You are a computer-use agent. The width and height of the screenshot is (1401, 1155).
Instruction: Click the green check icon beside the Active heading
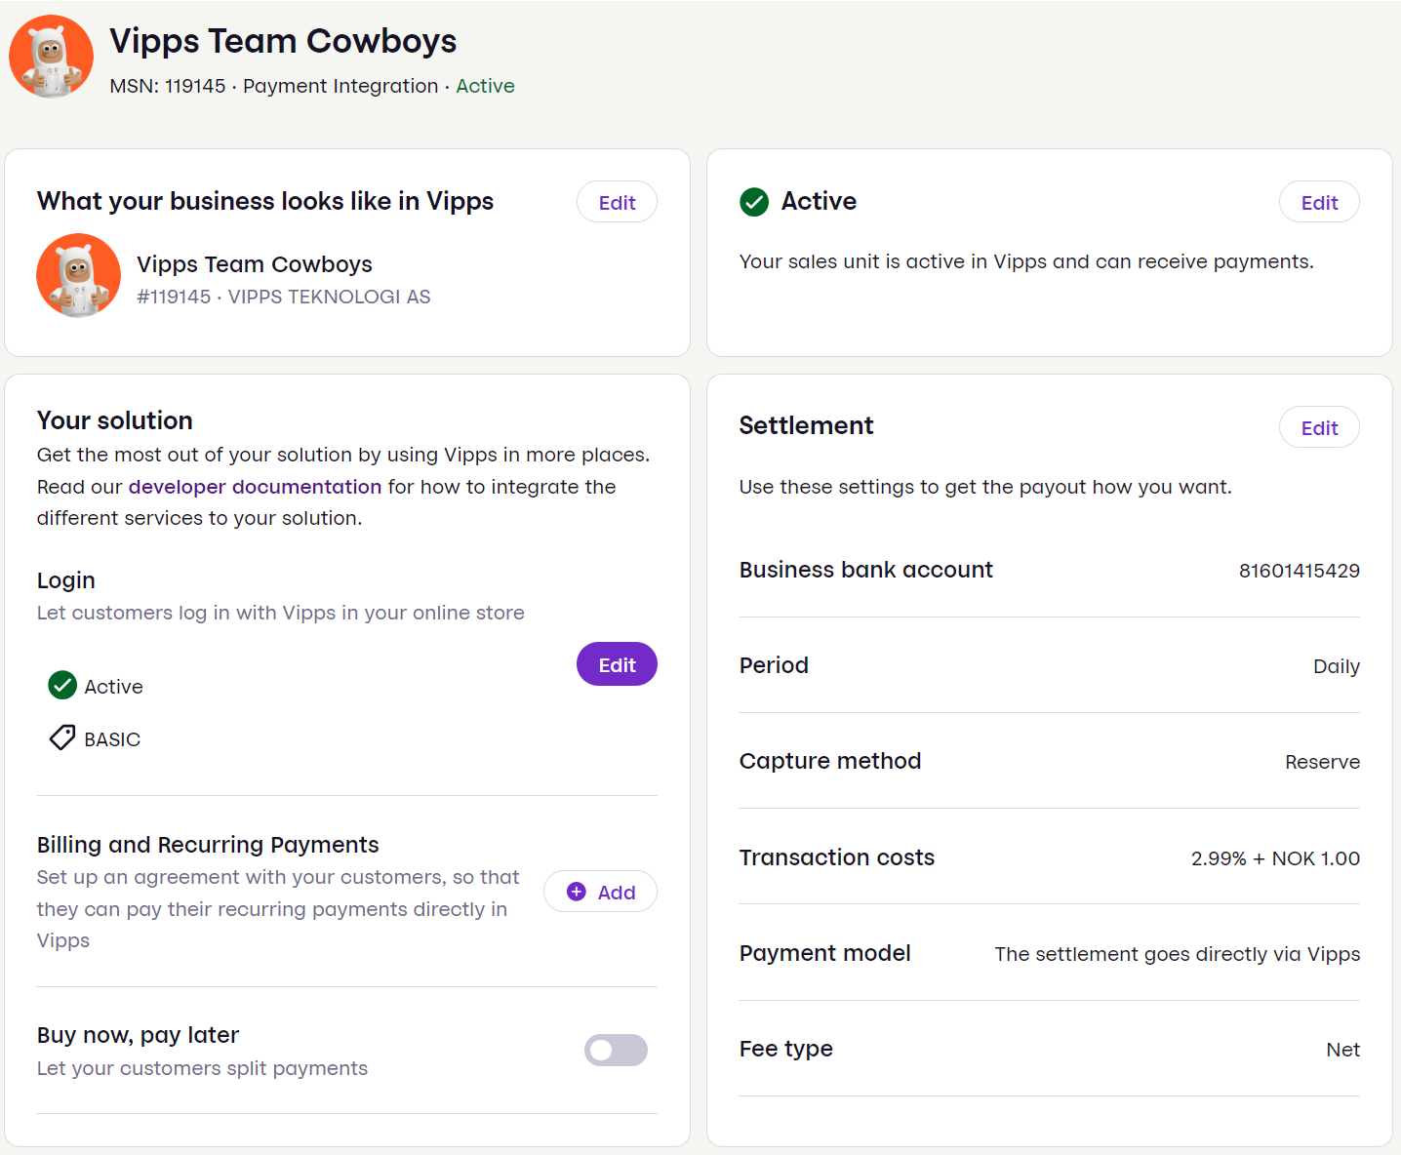tap(754, 202)
